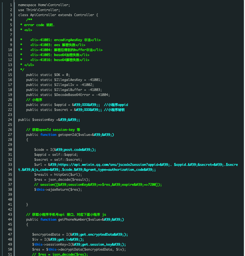The height and width of the screenshot is (256, 245).
Task: Click the 'api' comment on line 43
Action: click(66, 215)
